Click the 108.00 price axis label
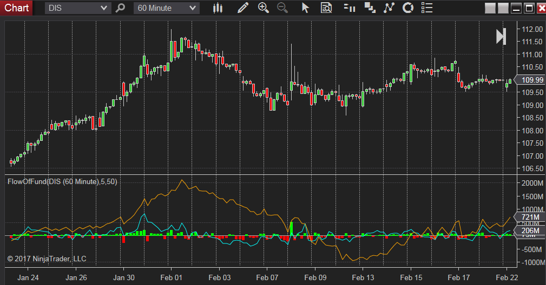 (x=532, y=131)
